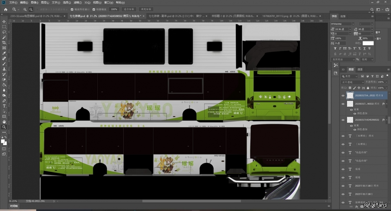
Task: Pick the Eyedropper tool
Action: (4, 53)
